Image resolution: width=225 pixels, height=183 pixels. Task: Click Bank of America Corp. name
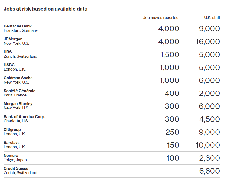pos(24,117)
